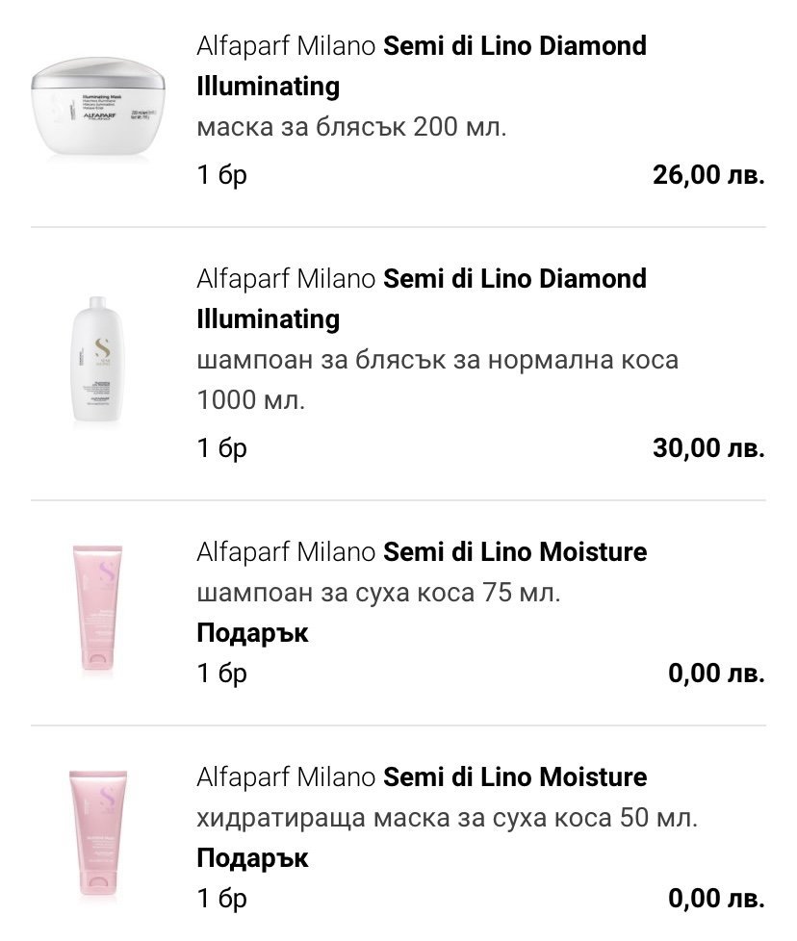This screenshot has width=797, height=941.
Task: Select 'хидратираща маска за суха коса 50 мл.'
Action: pos(448,818)
